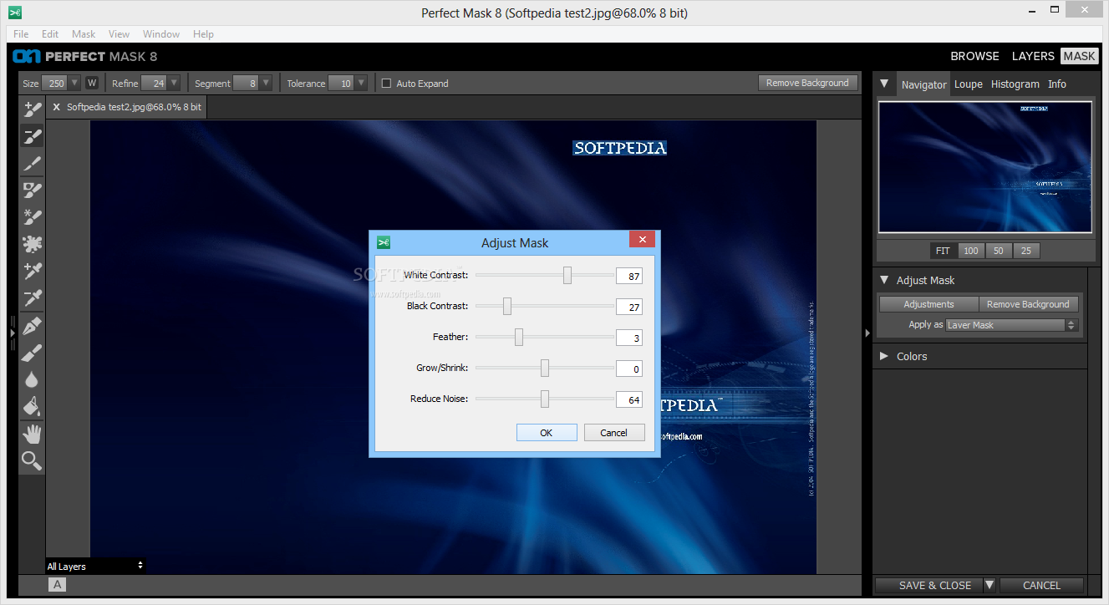
Task: Open the View menu
Action: [x=120, y=34]
